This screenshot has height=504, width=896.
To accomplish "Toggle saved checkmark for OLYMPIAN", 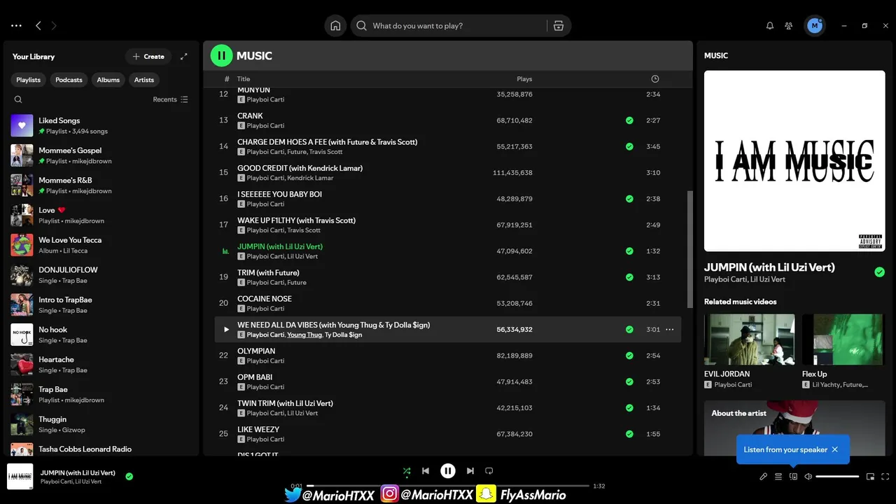I will pyautogui.click(x=629, y=356).
